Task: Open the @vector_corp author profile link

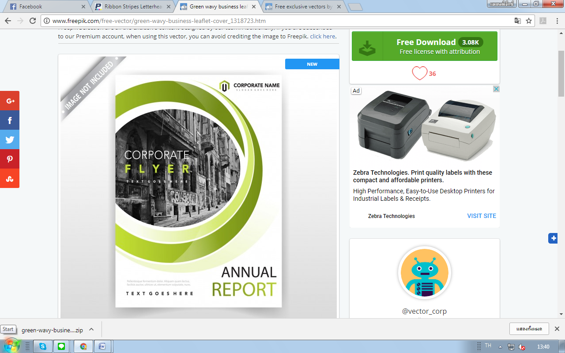Action: click(x=424, y=311)
